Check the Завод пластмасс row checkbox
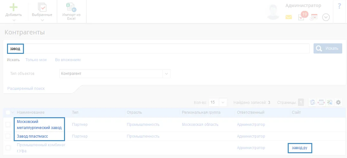The image size is (347, 158). pos(8,136)
